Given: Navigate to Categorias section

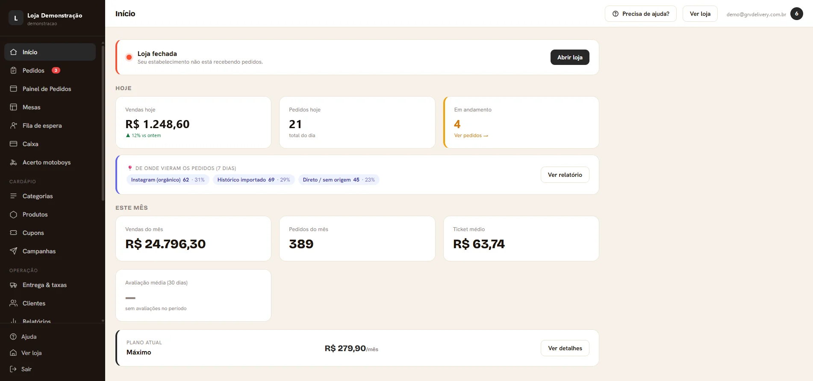Looking at the screenshot, I should tap(50, 196).
